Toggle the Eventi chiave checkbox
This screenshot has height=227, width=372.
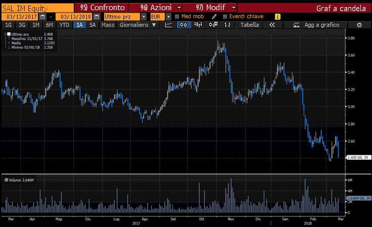tap(224, 17)
